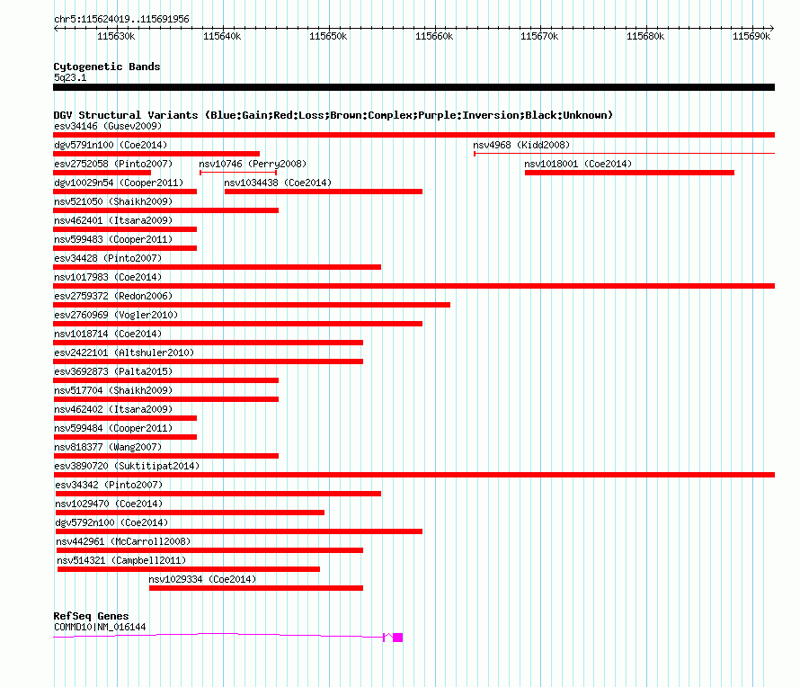Click the DGV Structural Variants track title
This screenshot has height=687, width=800.
[333, 115]
